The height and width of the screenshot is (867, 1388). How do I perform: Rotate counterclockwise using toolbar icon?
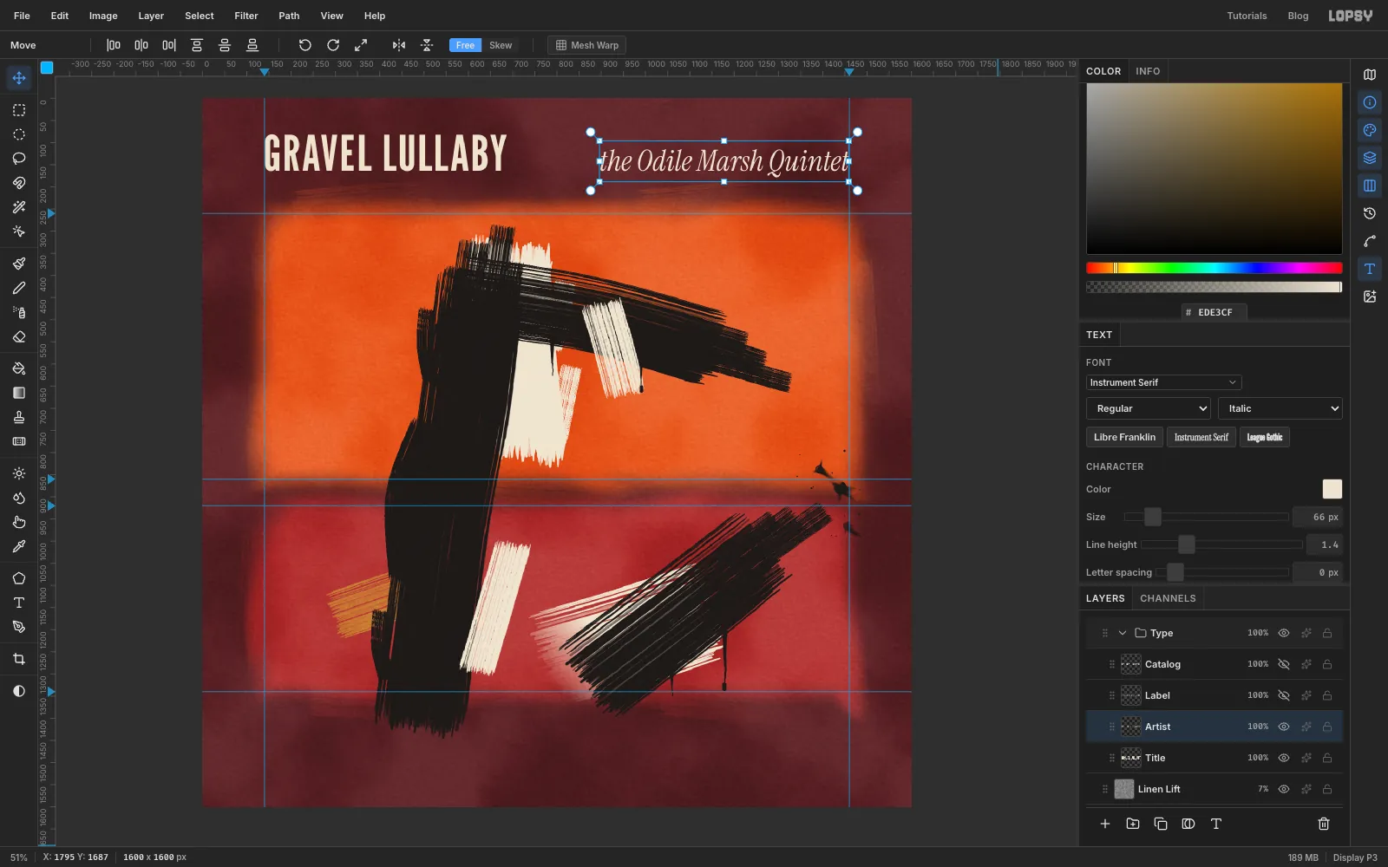pyautogui.click(x=304, y=45)
